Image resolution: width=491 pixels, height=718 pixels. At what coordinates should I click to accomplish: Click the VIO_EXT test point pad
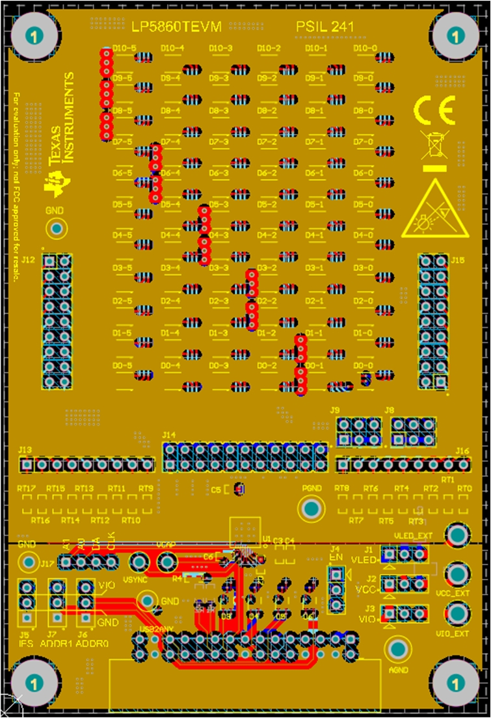458,613
